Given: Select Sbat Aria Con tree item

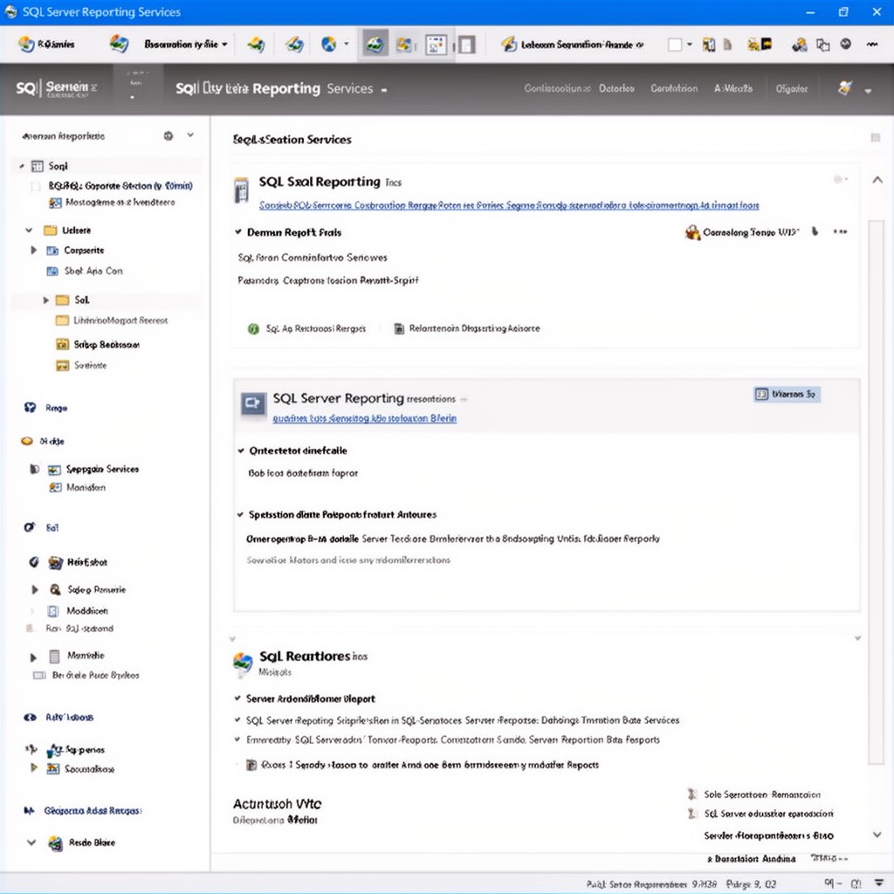Looking at the screenshot, I should [x=93, y=271].
